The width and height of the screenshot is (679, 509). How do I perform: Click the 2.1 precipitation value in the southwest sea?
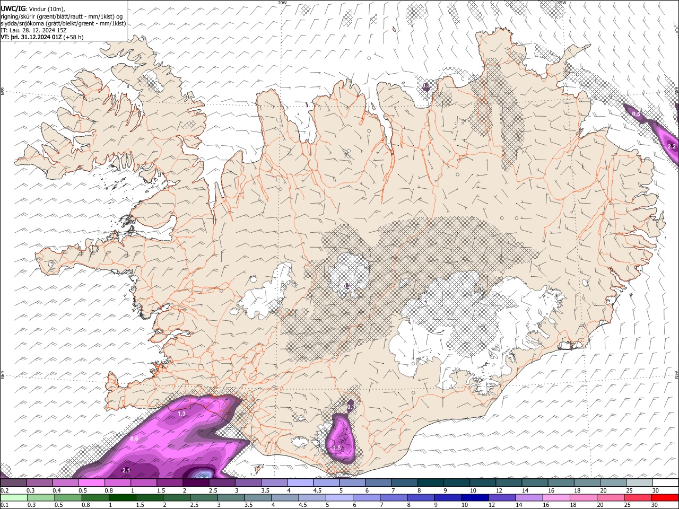(x=126, y=470)
